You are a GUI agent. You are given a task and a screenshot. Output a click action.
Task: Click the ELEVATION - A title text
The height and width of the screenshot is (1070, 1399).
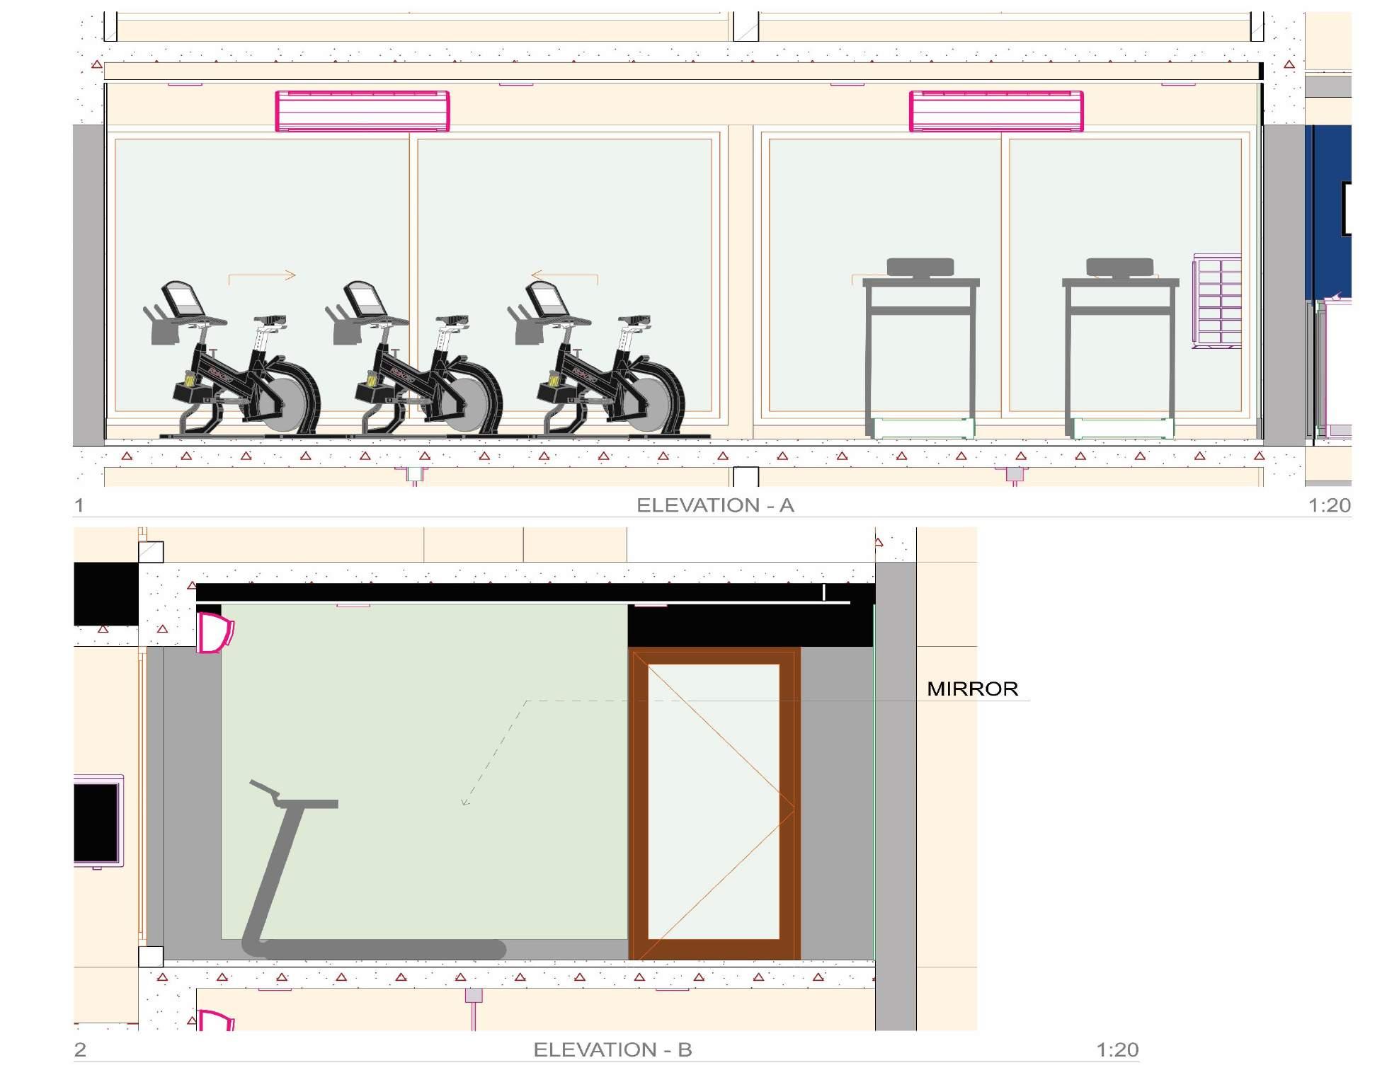pyautogui.click(x=715, y=505)
